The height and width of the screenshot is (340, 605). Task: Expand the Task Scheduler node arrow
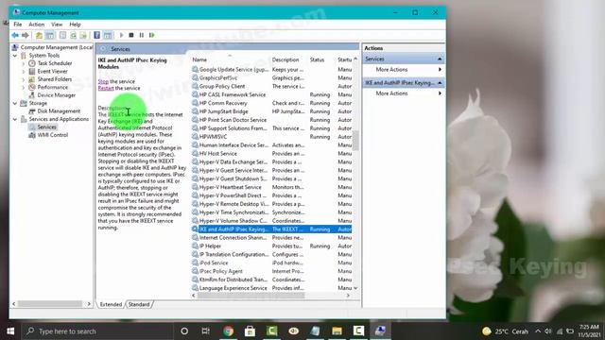(x=24, y=63)
